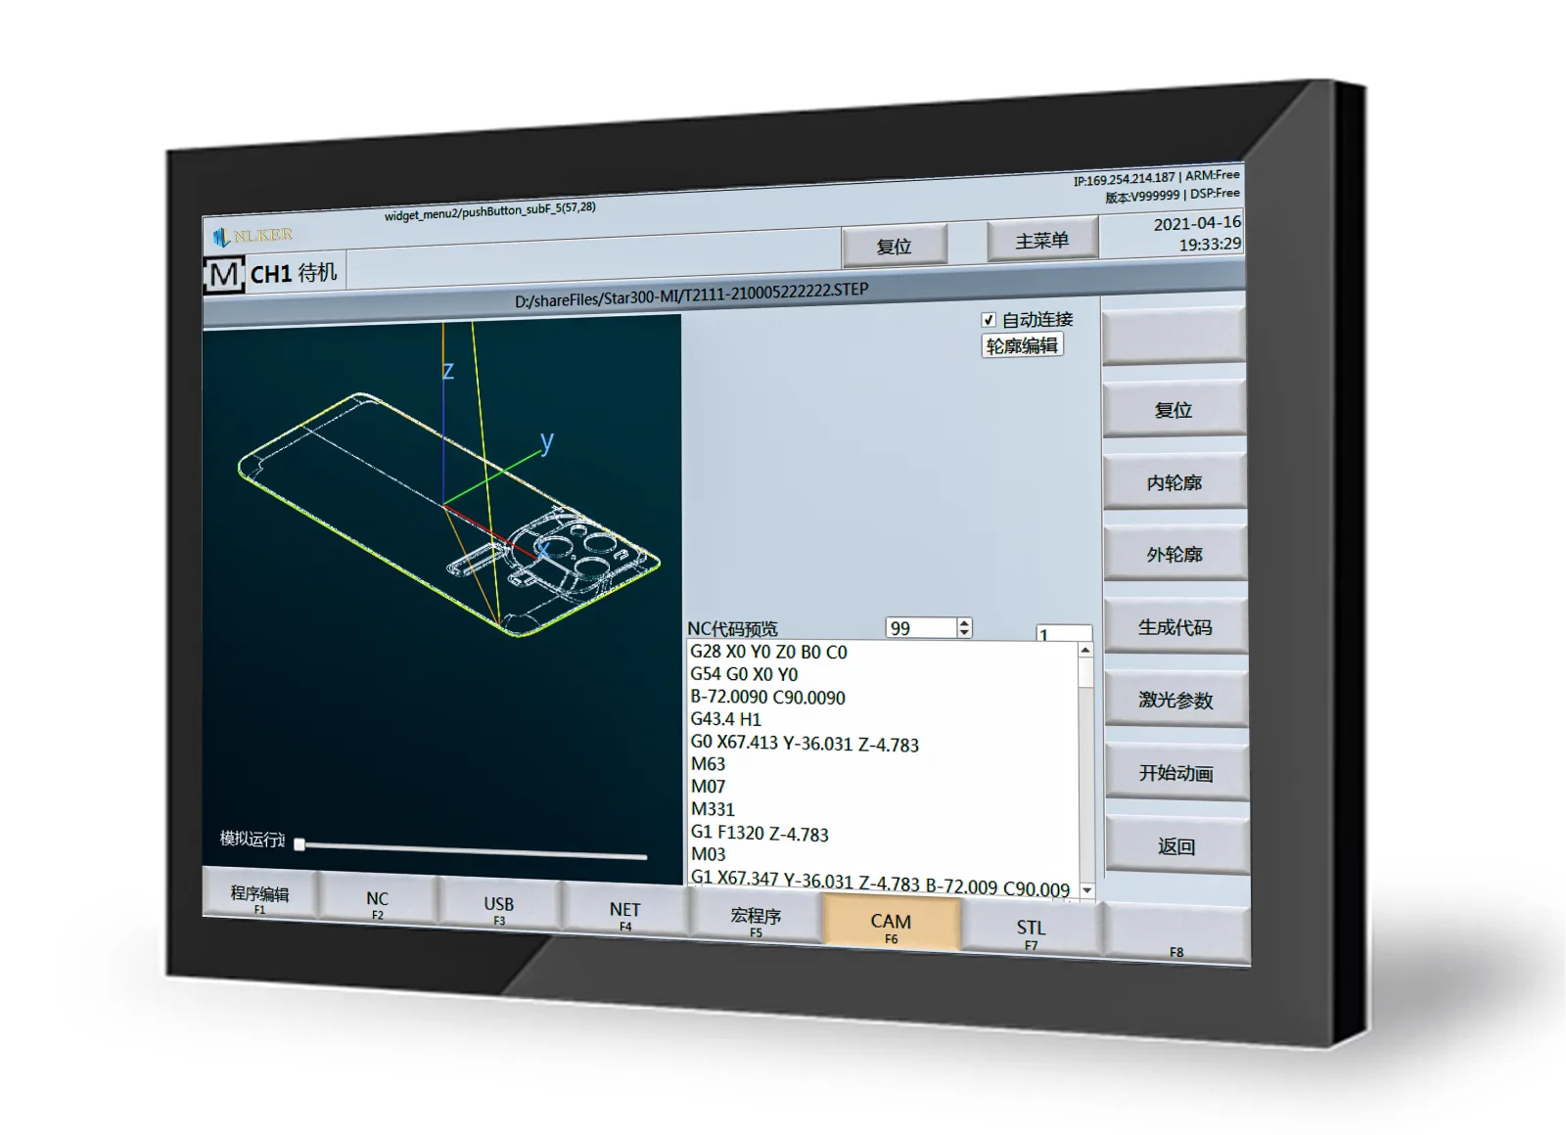Click the 3D phone model preview
1566x1135 pixels.
[448, 517]
